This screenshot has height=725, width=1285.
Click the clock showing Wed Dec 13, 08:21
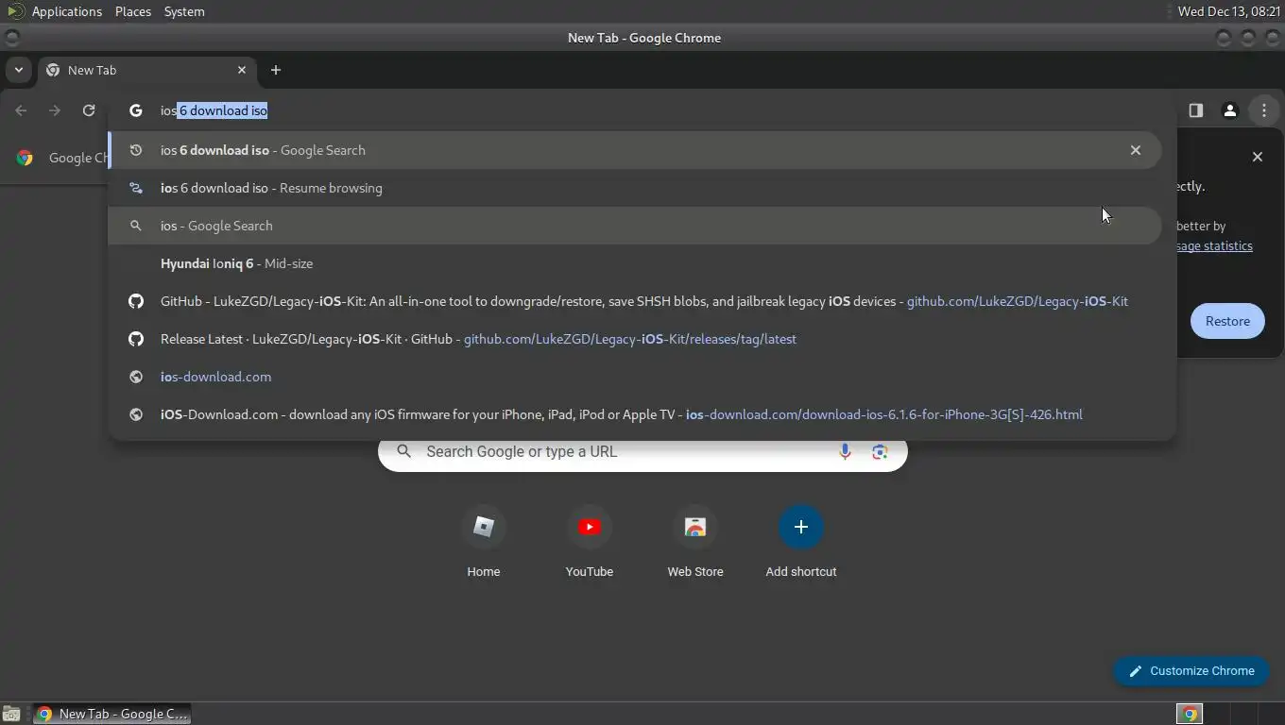click(x=1228, y=11)
